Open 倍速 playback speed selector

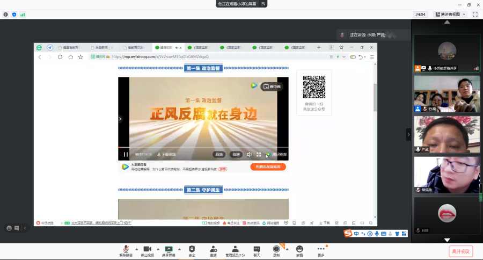(x=236, y=154)
